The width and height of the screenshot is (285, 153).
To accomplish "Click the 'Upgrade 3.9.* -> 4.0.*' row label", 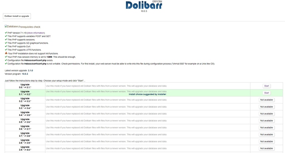I will pos(25,148).
